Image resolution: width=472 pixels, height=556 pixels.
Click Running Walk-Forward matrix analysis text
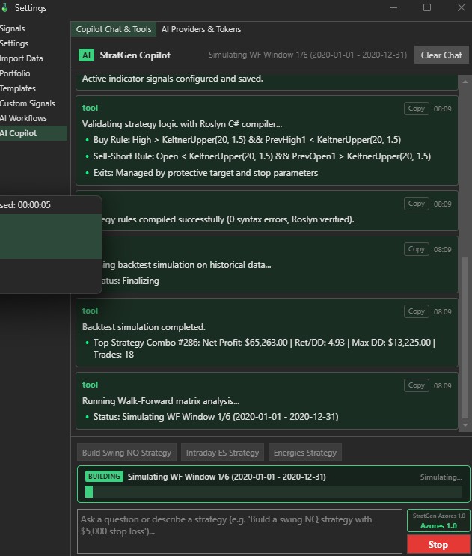[161, 401]
